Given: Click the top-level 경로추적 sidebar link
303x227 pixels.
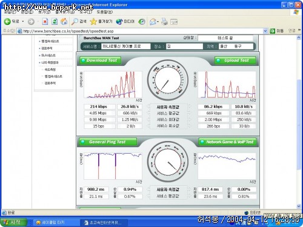Looking at the screenshot, I should 47,48.
